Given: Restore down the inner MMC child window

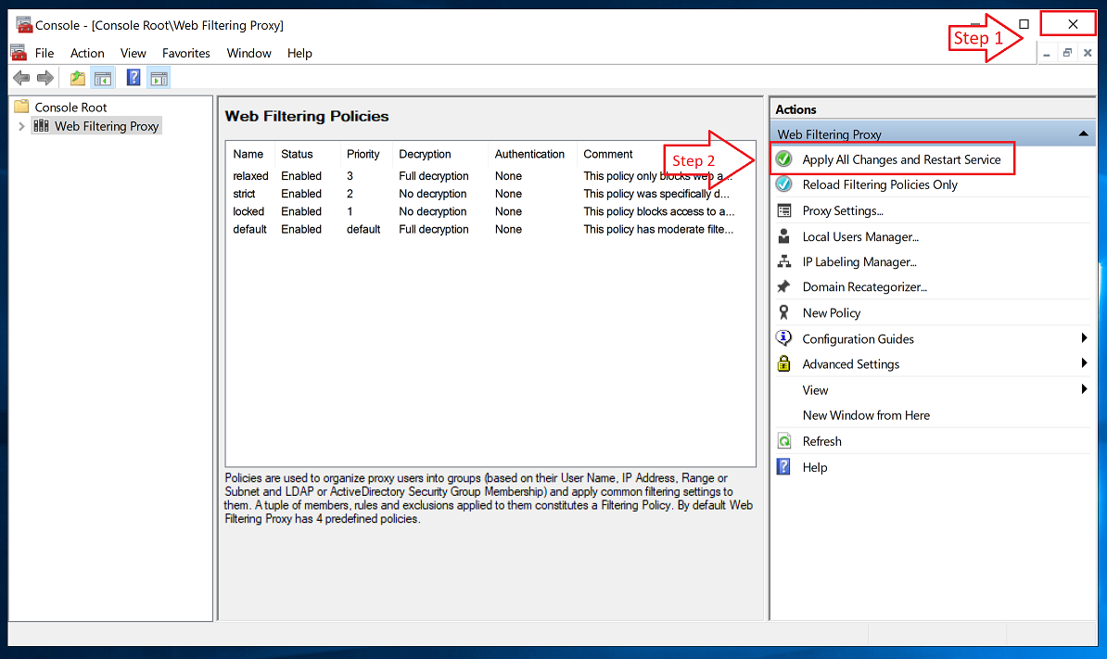Looking at the screenshot, I should (x=1067, y=53).
